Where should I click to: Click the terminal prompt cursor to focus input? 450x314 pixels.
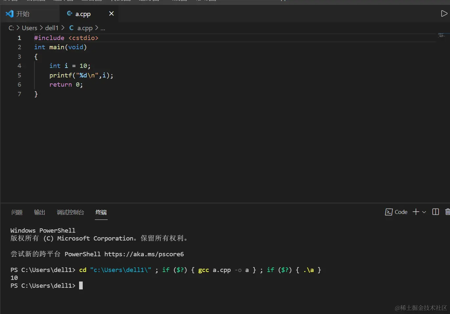[81, 285]
